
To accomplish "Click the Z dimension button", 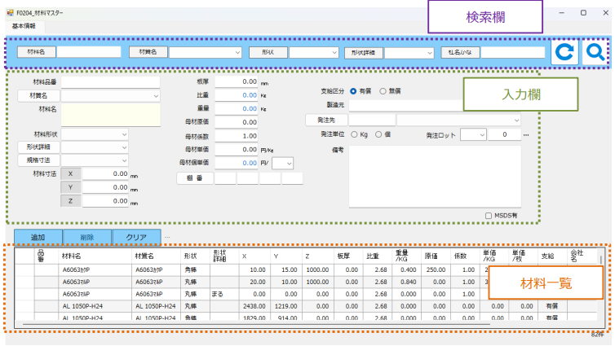I will tap(71, 201).
